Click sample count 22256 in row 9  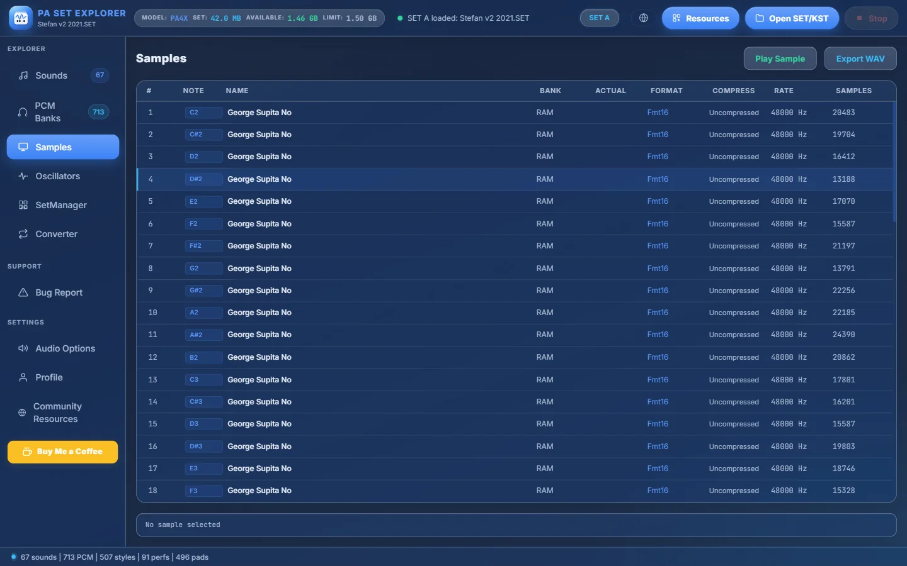843,291
